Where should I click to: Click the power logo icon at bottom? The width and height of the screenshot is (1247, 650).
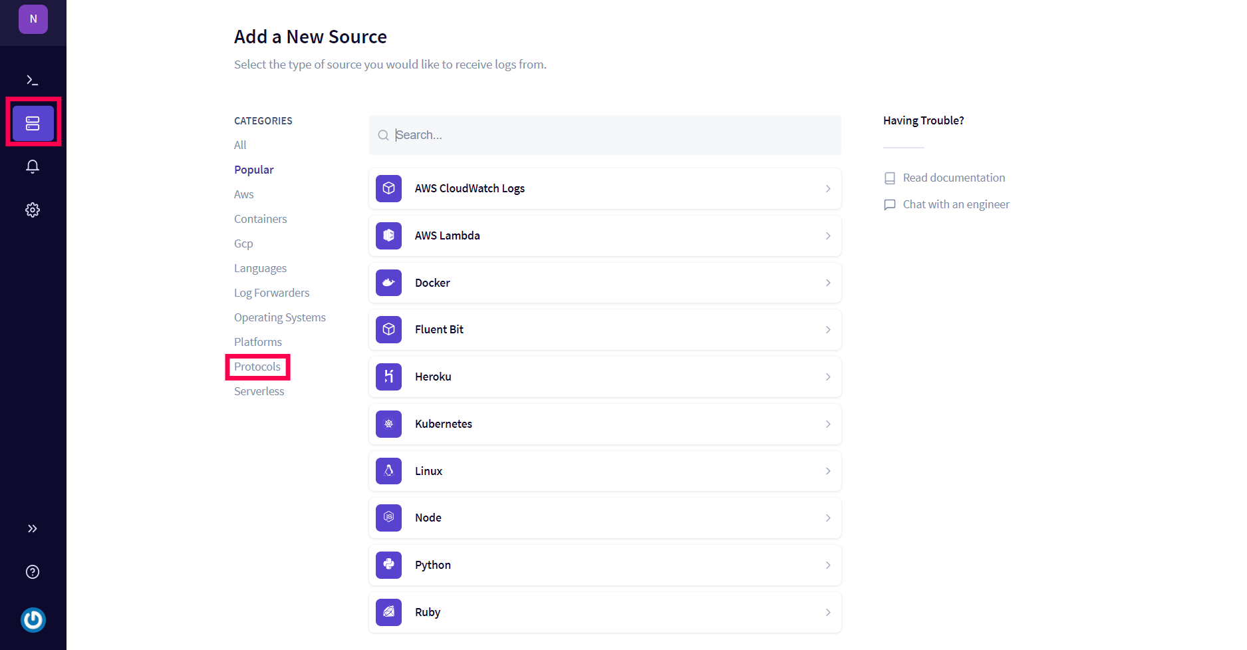[33, 620]
